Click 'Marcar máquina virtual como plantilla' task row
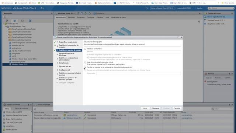This screenshot has height=133, width=236. click(x=47, y=118)
